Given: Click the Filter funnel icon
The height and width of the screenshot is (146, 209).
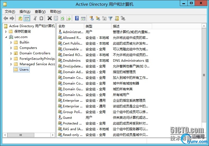Looking at the screenshot, I should [x=110, y=18].
